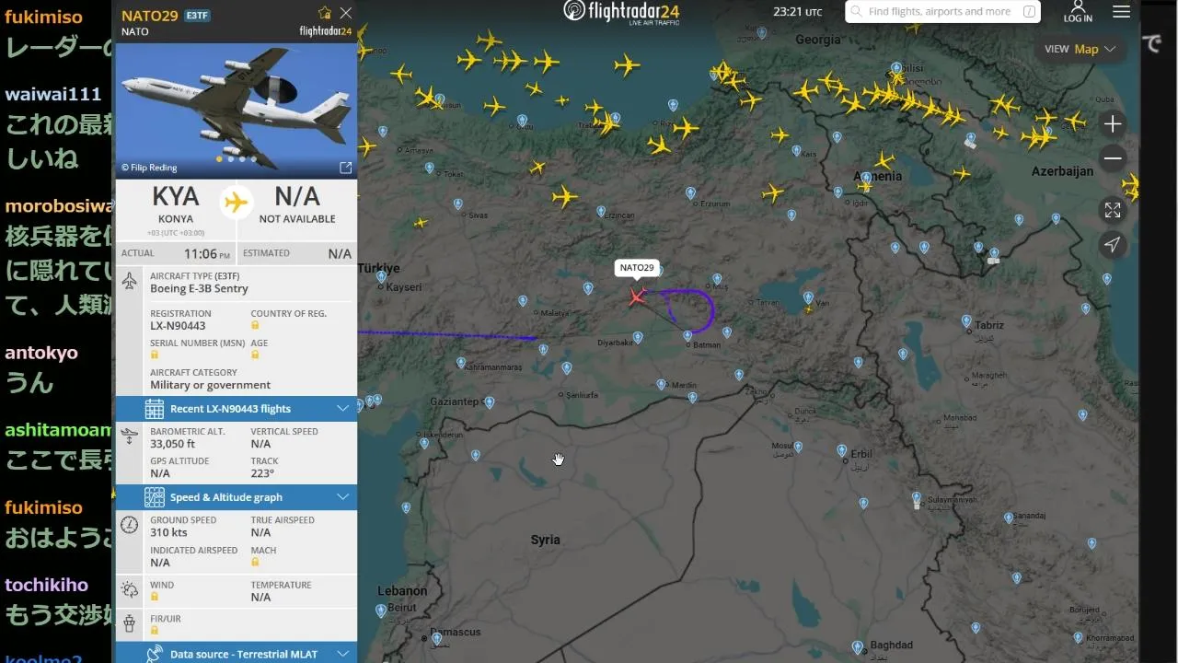Open the VIEW Map dropdown

(x=1081, y=49)
